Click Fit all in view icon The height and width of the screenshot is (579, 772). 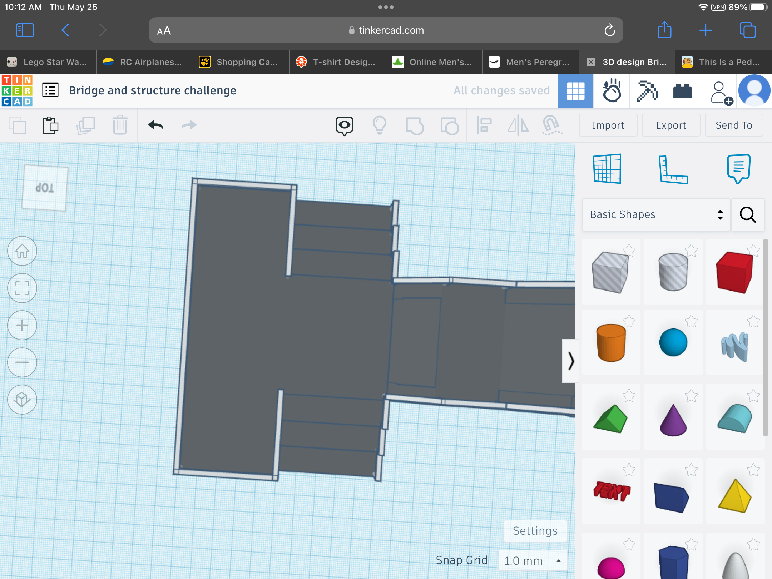point(22,288)
